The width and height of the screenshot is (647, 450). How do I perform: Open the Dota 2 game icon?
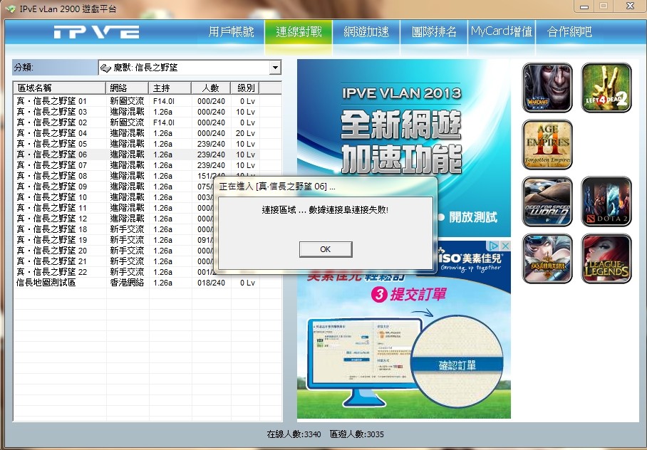[x=606, y=202]
